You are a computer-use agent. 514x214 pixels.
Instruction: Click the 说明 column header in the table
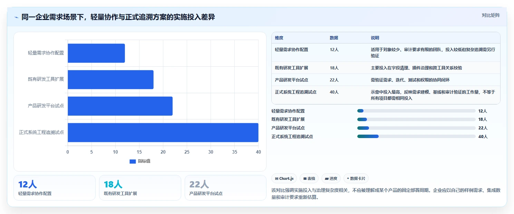[x=375, y=38]
